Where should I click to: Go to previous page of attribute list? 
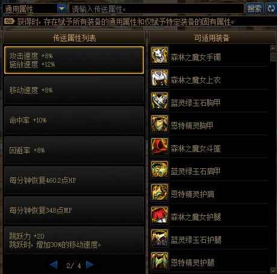pos(54,265)
